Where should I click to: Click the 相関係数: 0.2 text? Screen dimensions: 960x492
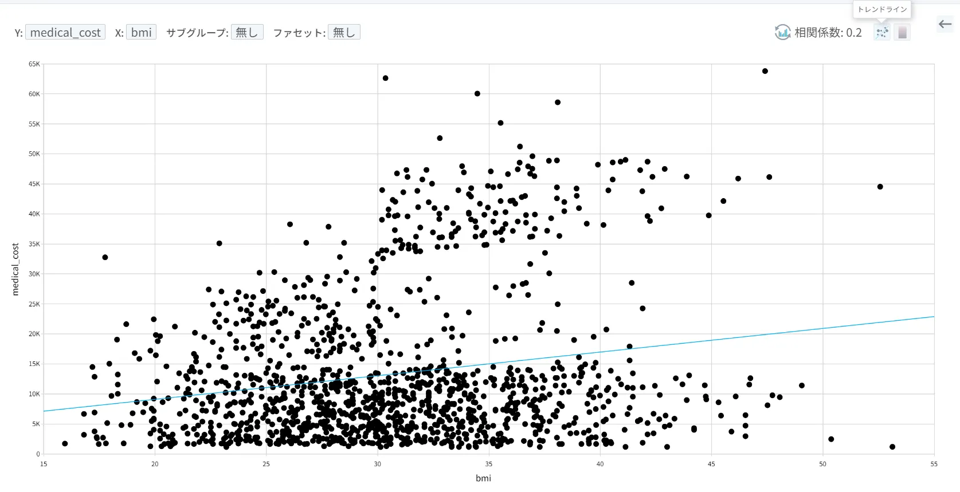click(828, 33)
